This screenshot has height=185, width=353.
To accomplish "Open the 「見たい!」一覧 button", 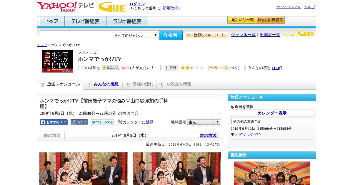I will pos(242,20).
